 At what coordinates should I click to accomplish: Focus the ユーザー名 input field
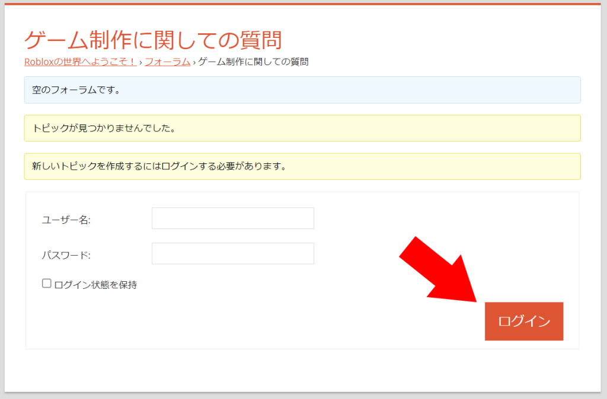[x=232, y=218]
